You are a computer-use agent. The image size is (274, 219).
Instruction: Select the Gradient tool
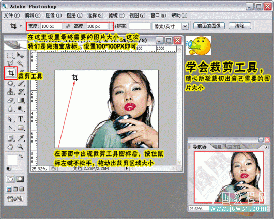pos(21,100)
